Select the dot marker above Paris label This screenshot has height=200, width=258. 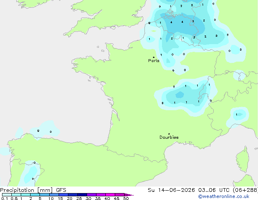tap(154, 57)
